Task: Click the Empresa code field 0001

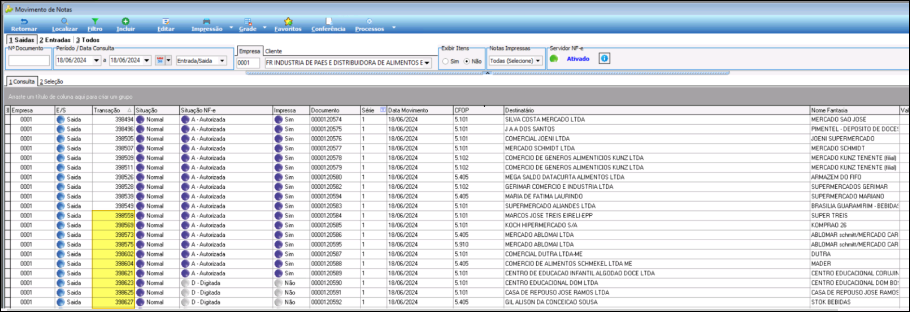Action: coord(248,63)
